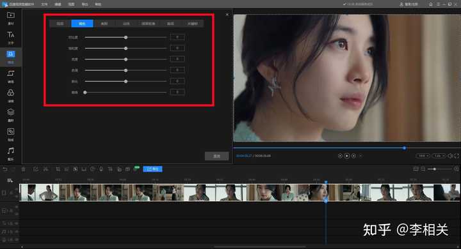
Task: Open the third menu in the menu bar
Action: click(x=71, y=4)
